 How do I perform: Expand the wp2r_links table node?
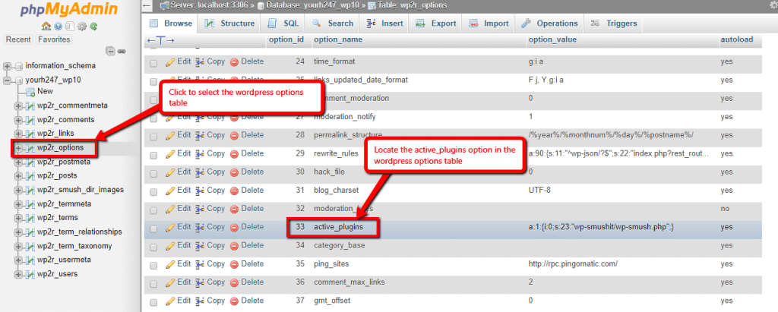pos(18,134)
